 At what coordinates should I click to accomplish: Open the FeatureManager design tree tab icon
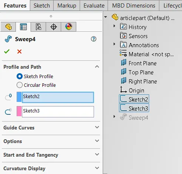(x=8, y=27)
